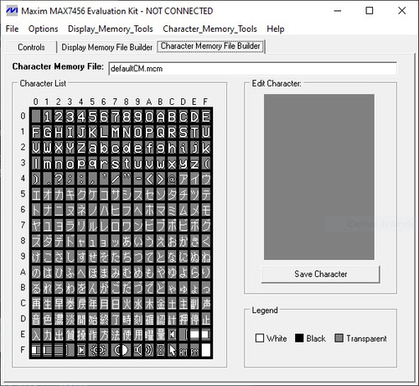This screenshot has height=386, width=419.
Task: Select the right half of the sun brightness character
Action: click(104, 350)
